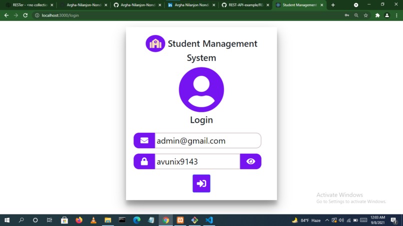Switch to Chrome on the taskbar

coord(166,220)
